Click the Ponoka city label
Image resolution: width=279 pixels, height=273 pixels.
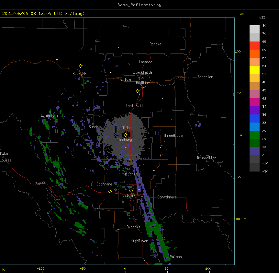click(155, 44)
